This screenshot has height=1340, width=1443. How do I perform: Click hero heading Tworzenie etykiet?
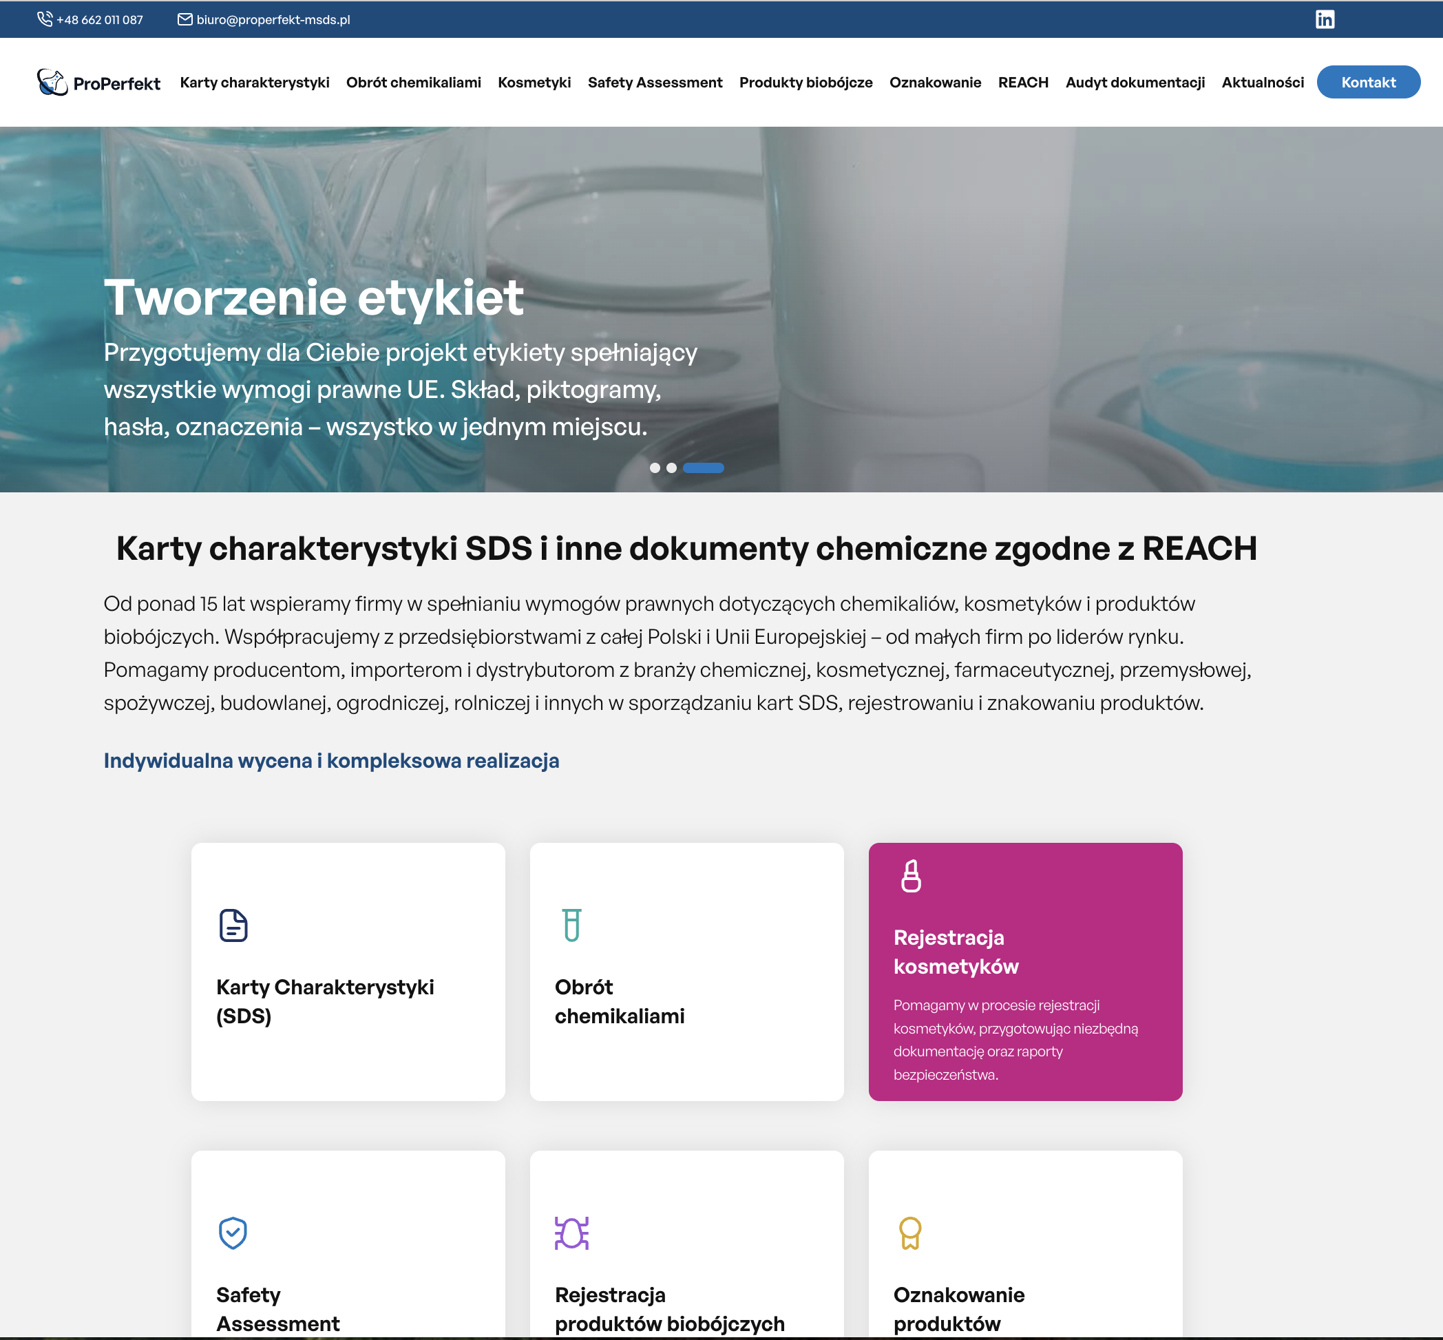(x=313, y=297)
